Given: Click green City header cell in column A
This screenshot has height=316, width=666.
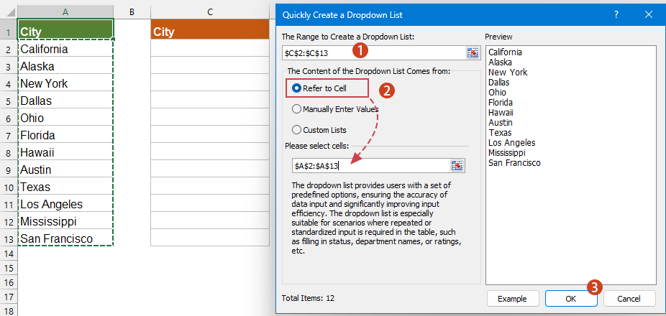Looking at the screenshot, I should click(65, 31).
